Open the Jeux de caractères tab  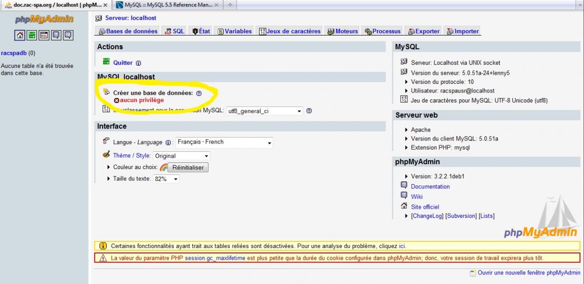tap(290, 31)
